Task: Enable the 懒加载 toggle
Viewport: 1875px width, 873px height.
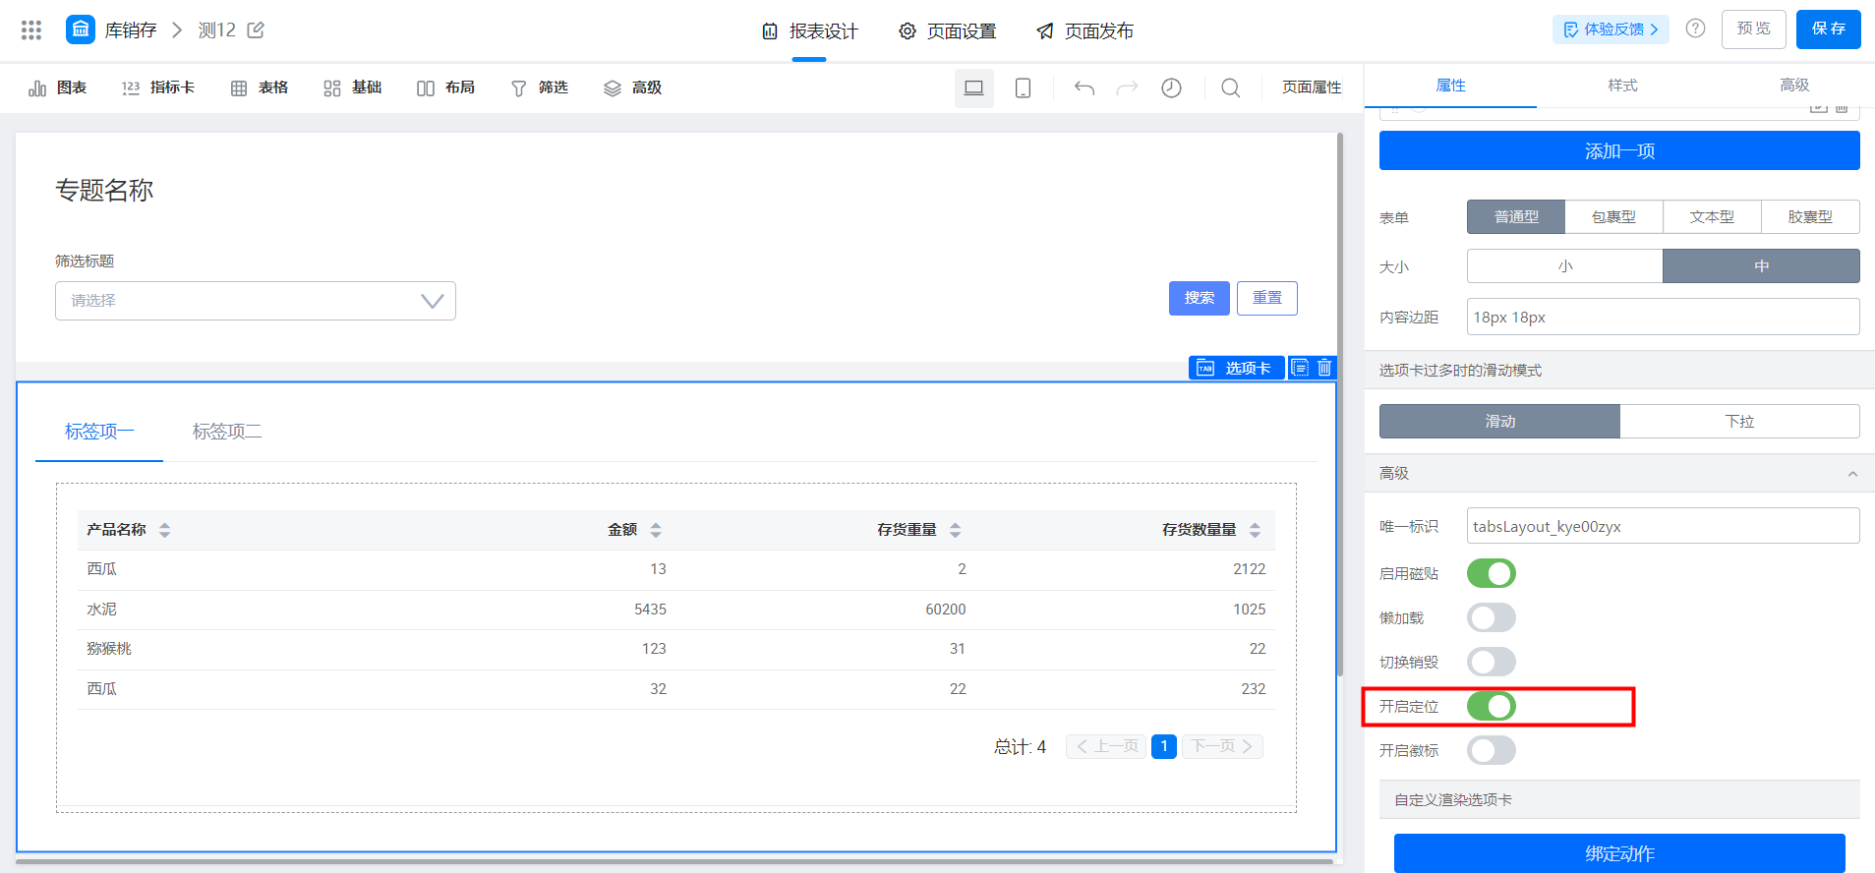Action: 1491,617
